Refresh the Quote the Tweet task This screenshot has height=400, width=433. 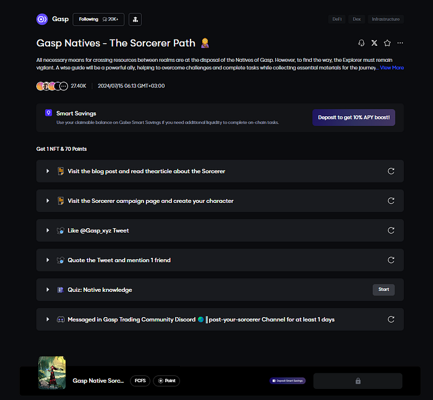click(x=391, y=260)
